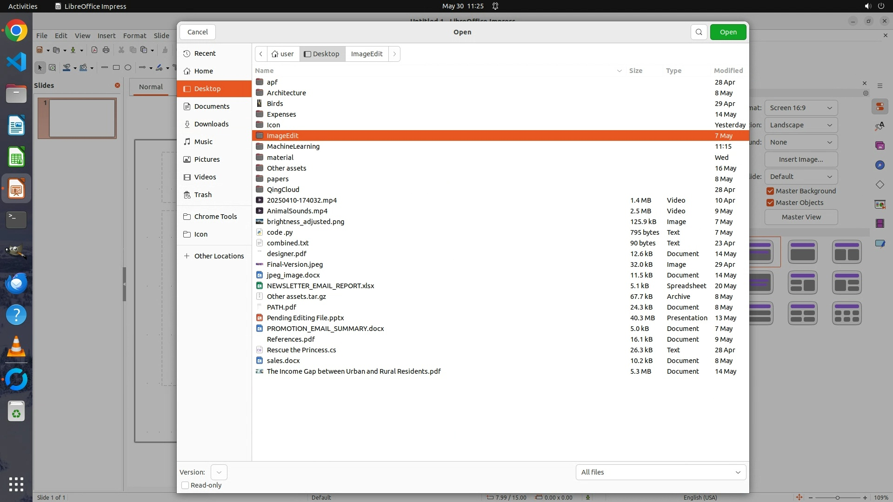Select Pending Editing File.pptx in list

click(305, 318)
